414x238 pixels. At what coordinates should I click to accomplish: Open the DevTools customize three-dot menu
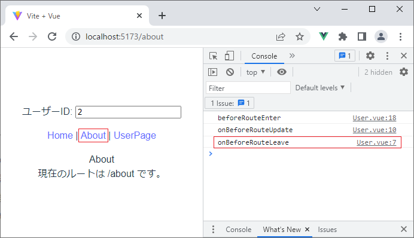tap(387, 56)
